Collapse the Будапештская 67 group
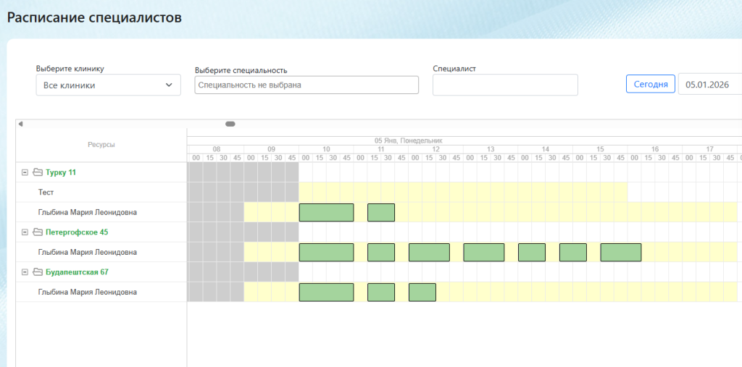 [25, 272]
